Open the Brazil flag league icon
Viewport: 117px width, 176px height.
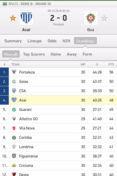[5, 4]
